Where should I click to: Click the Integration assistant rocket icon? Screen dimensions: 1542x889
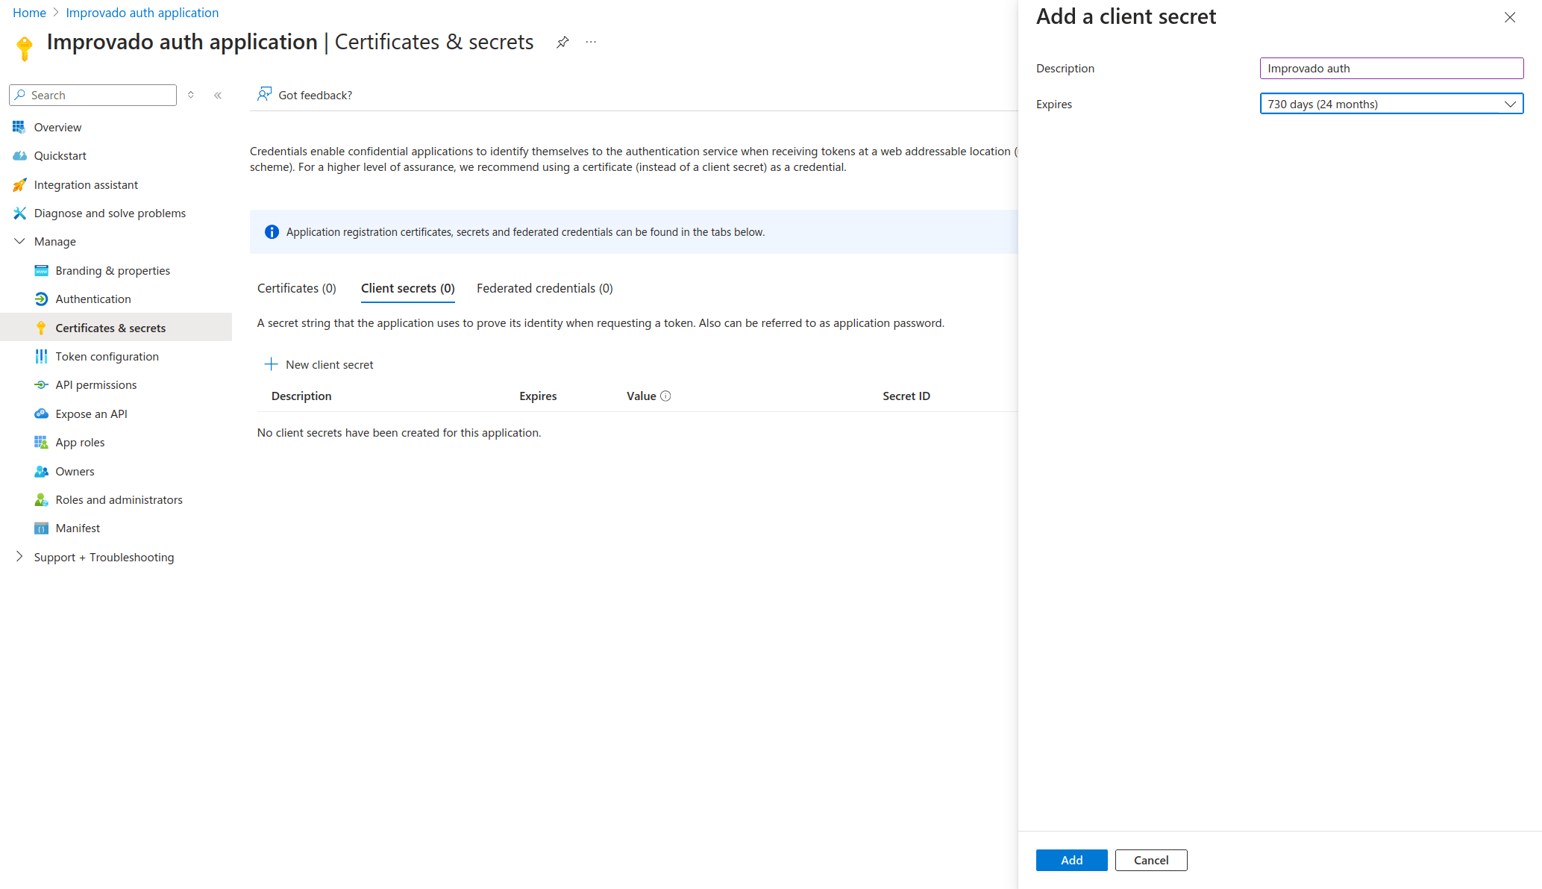(19, 184)
